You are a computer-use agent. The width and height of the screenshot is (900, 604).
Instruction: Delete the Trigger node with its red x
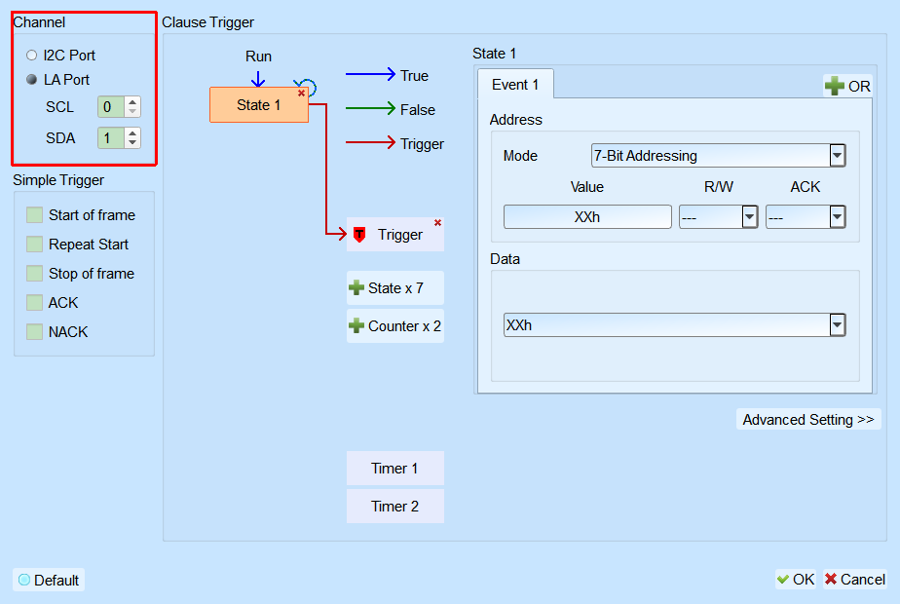click(x=438, y=223)
